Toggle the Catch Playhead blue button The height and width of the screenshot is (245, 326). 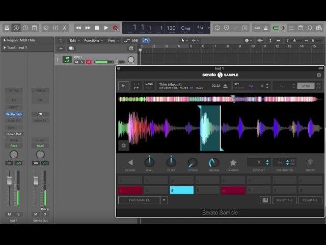coord(146,41)
